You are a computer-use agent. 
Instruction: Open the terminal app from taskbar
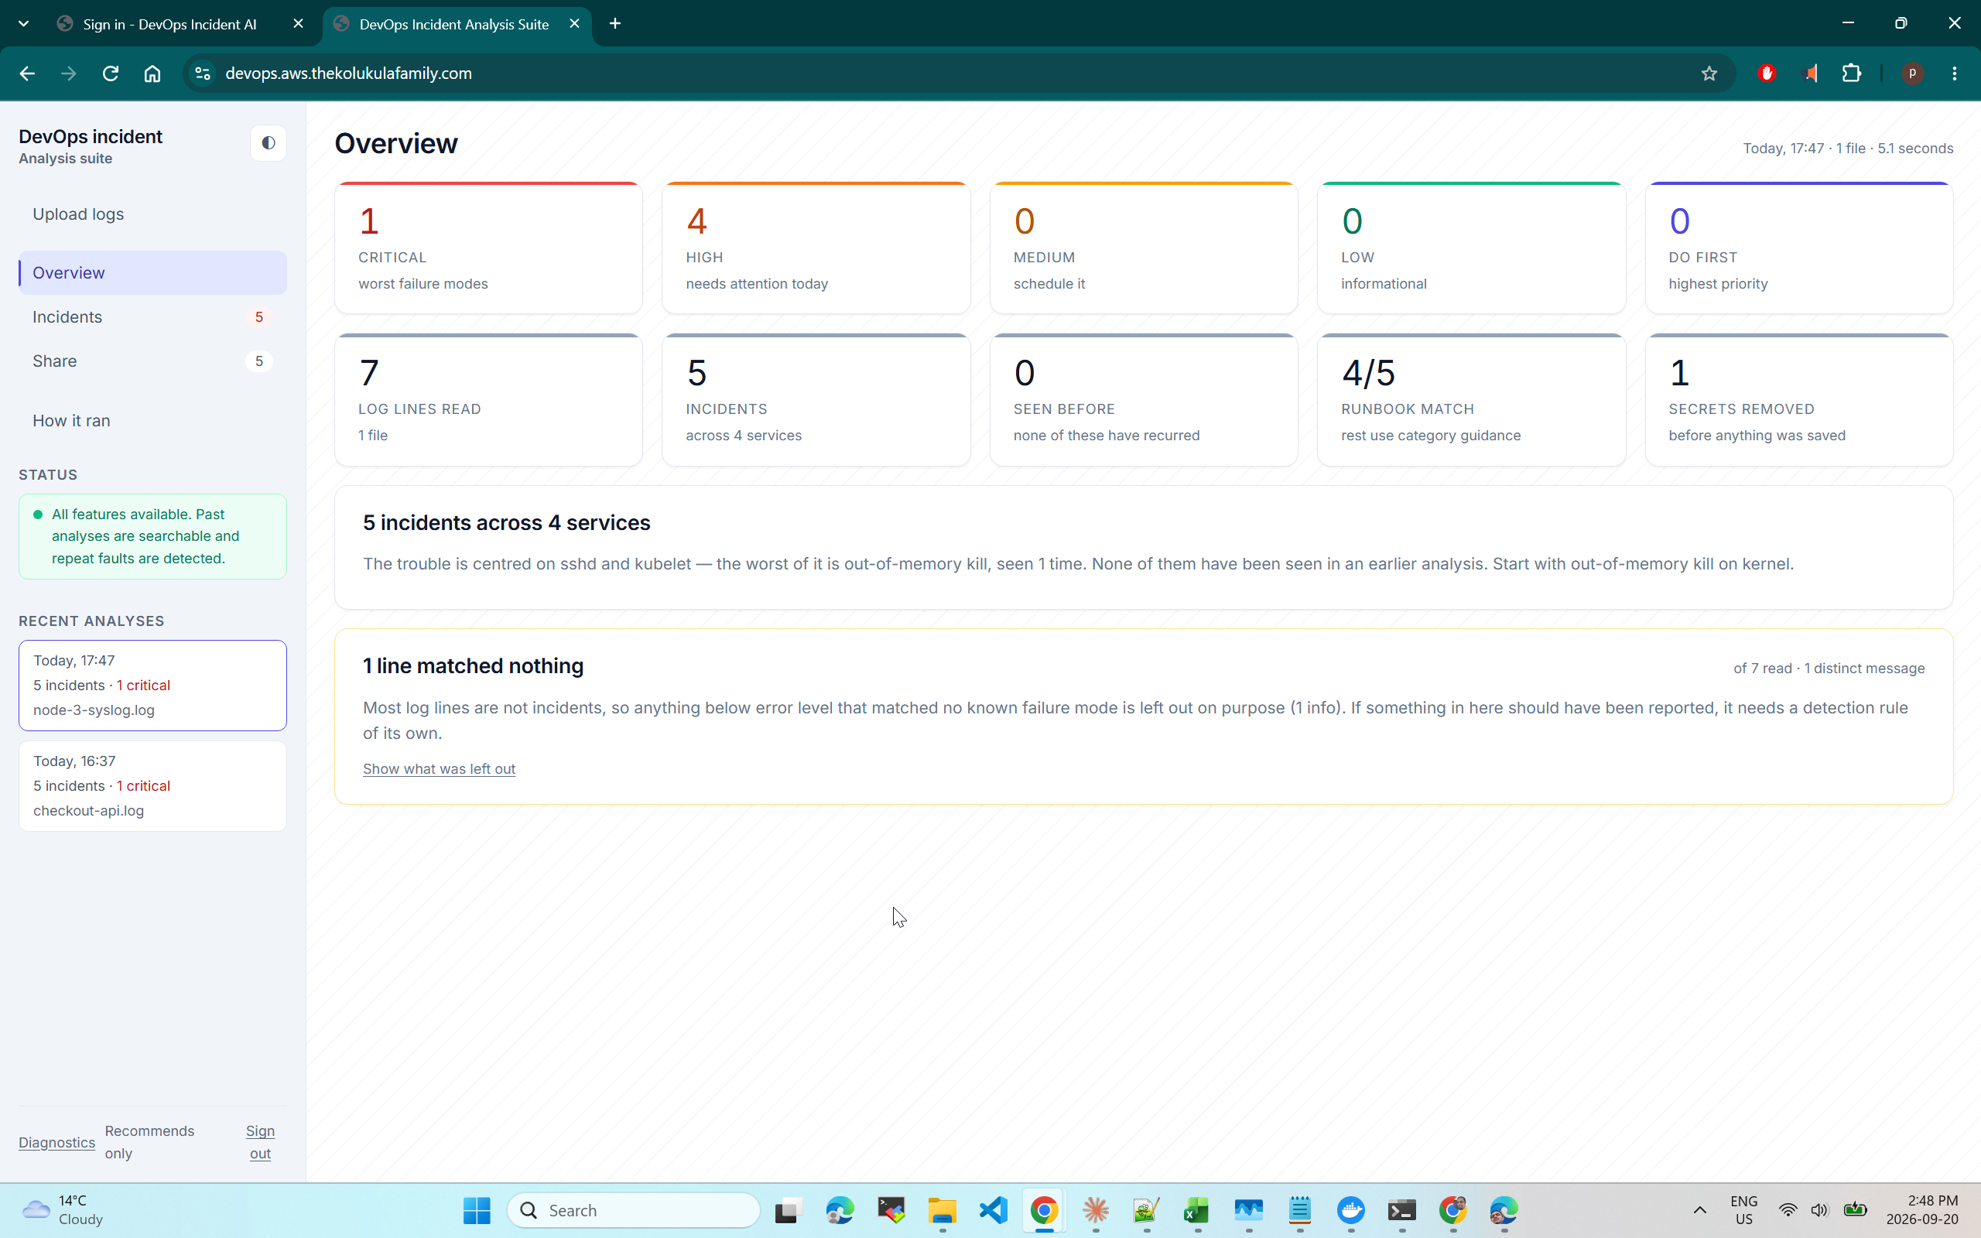point(1401,1210)
